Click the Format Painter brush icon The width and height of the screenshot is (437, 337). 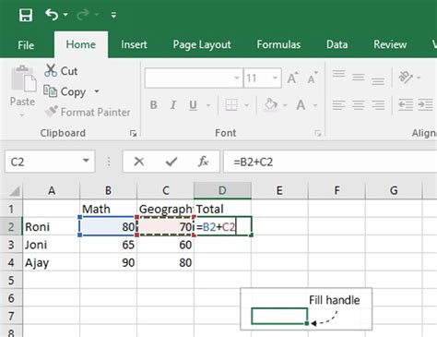51,112
